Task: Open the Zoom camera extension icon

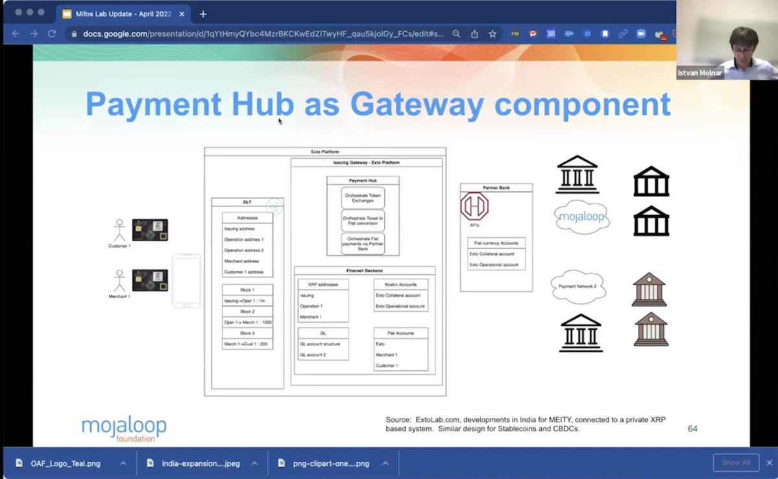Action: pos(641,34)
